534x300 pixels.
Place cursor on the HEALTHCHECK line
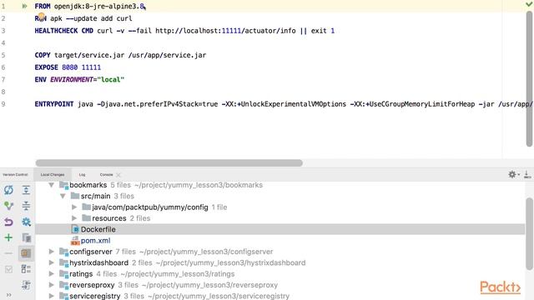(184, 31)
